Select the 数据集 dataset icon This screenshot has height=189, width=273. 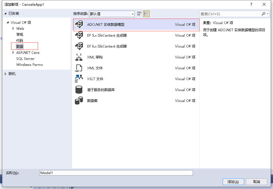(79, 101)
